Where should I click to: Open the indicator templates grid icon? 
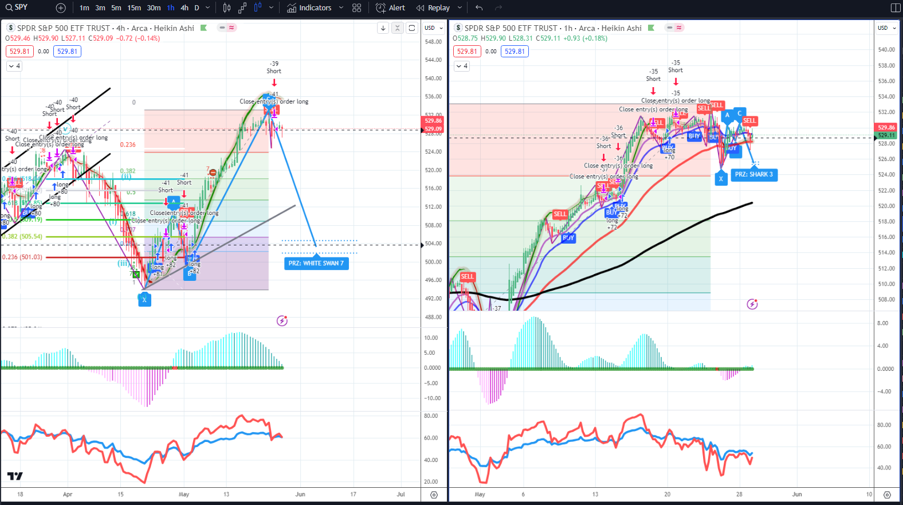click(x=357, y=8)
